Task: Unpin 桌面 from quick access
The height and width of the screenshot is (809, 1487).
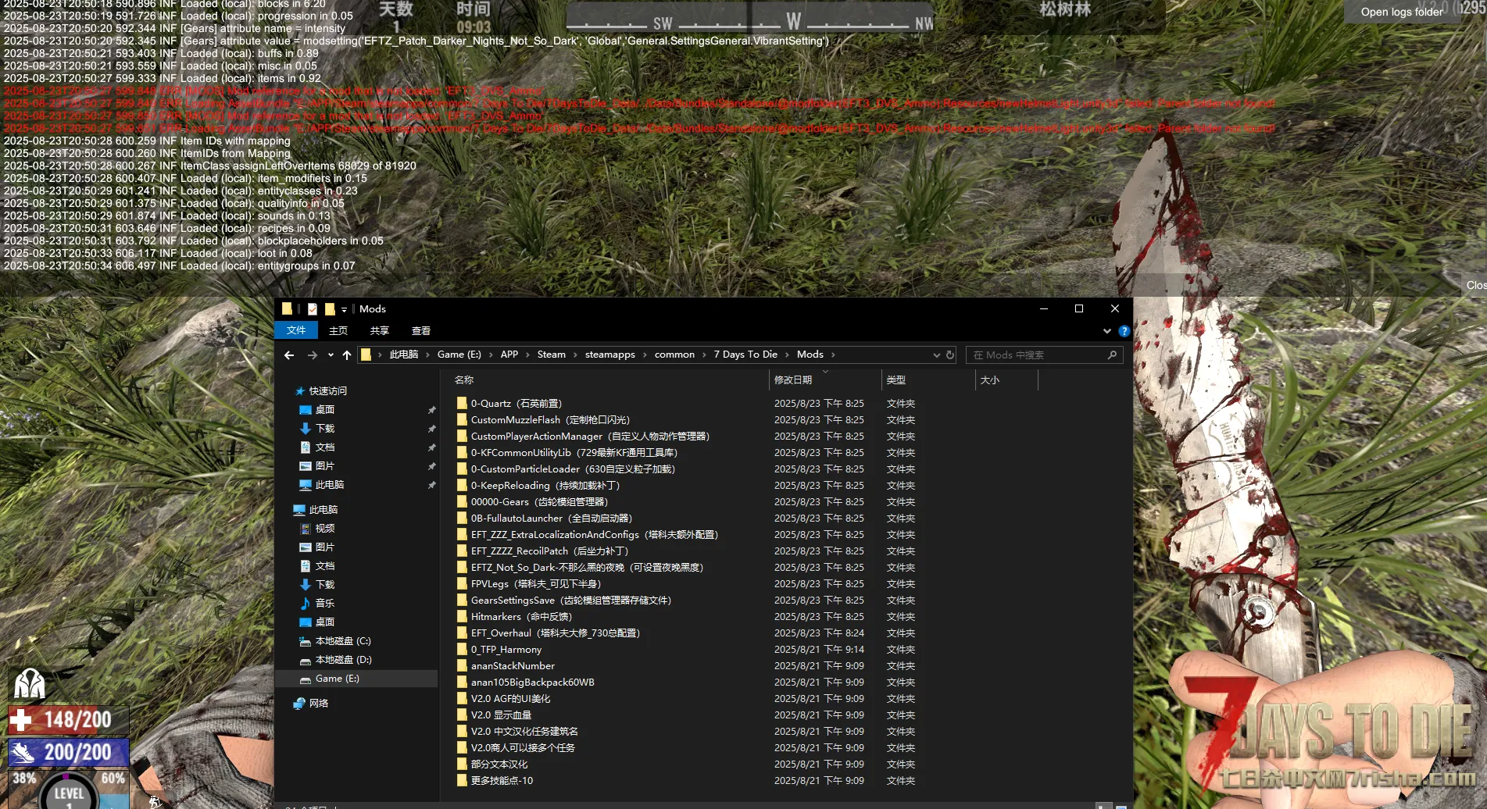Action: [431, 410]
